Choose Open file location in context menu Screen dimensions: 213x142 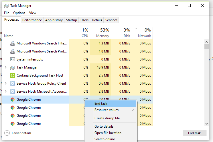pos(111,133)
